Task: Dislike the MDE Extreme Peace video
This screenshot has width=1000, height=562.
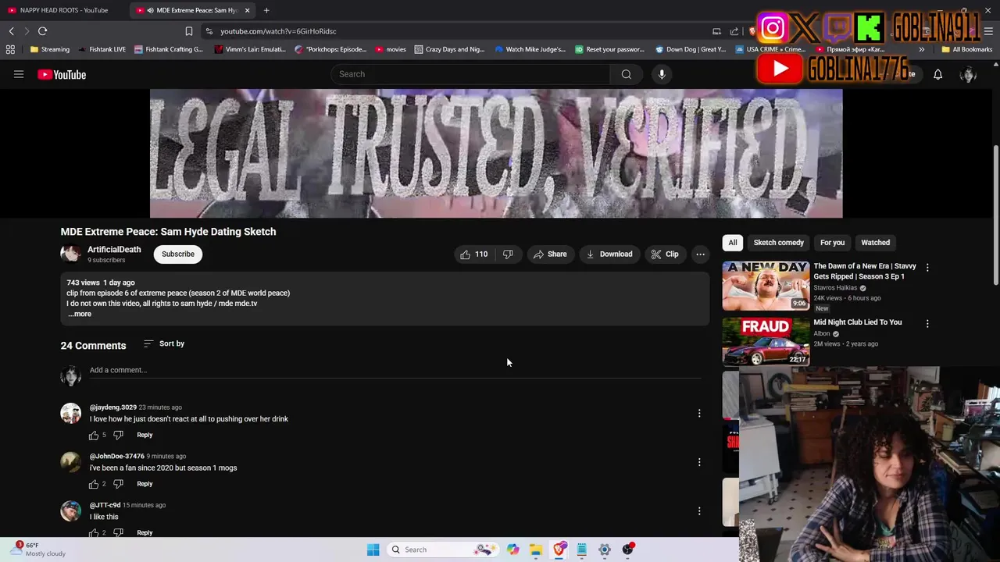Action: pyautogui.click(x=508, y=254)
